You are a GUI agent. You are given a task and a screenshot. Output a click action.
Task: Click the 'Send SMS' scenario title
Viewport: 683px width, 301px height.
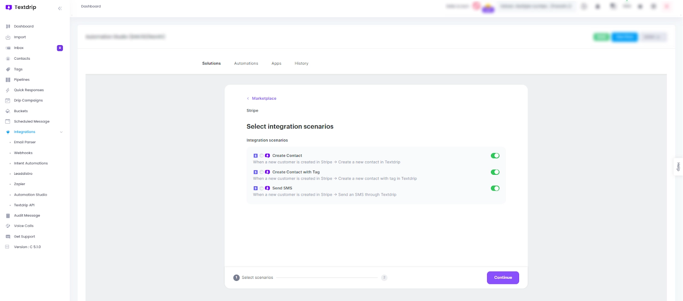coord(282,188)
